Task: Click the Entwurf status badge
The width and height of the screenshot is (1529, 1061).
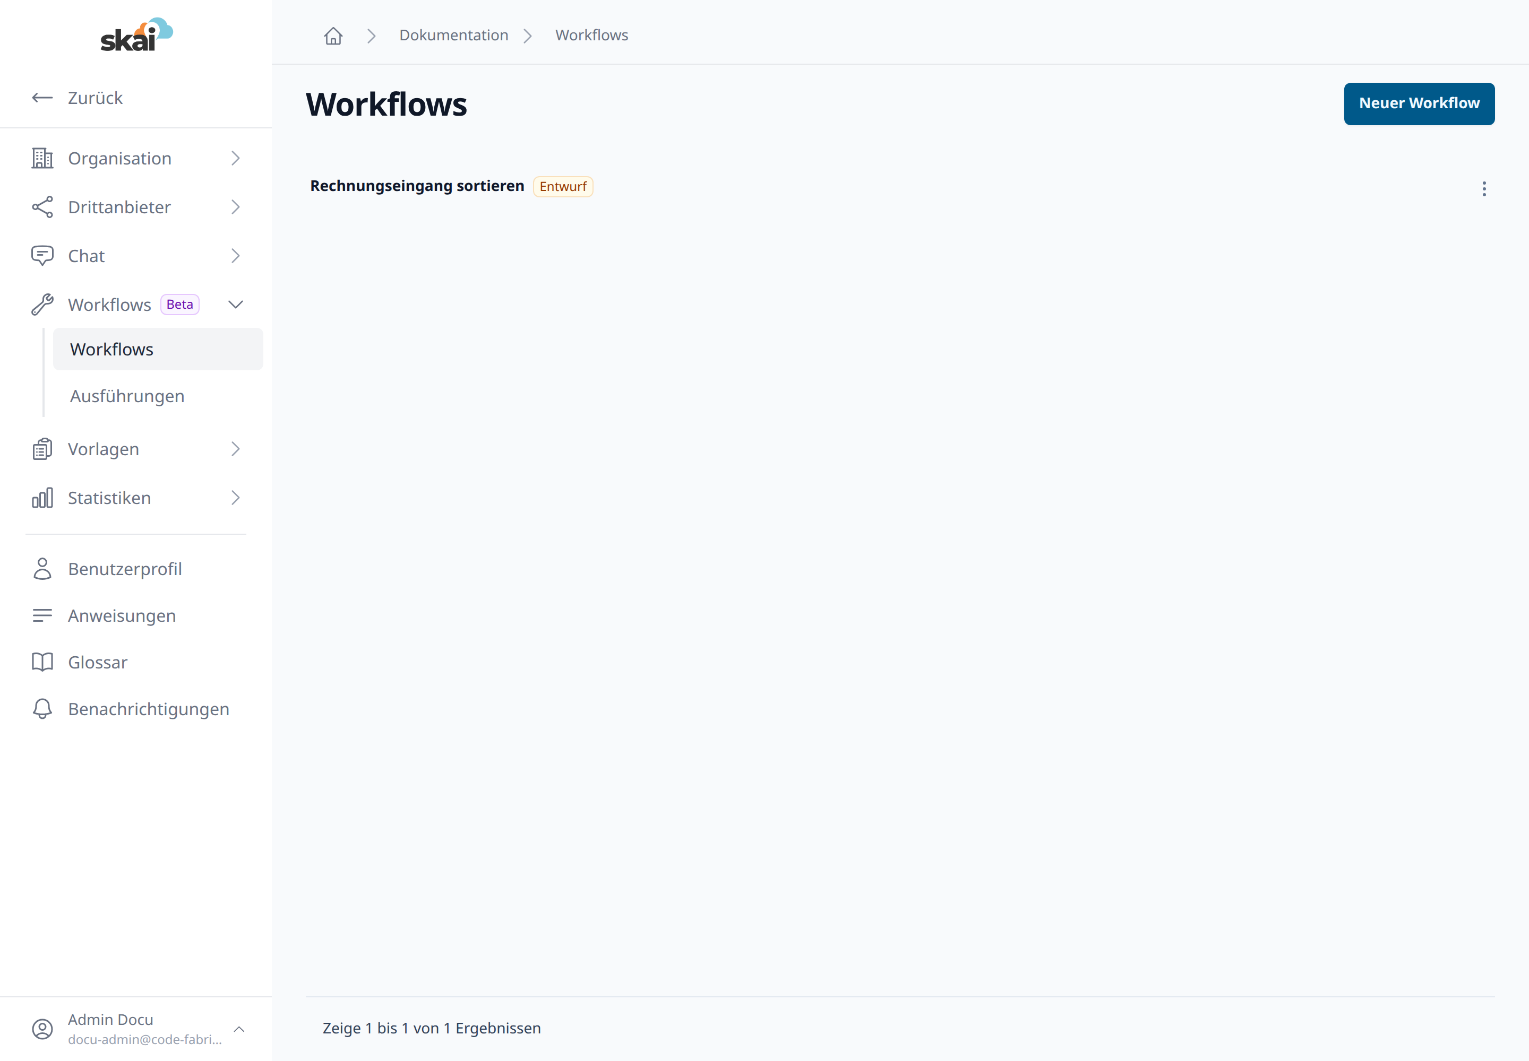Action: (x=563, y=187)
